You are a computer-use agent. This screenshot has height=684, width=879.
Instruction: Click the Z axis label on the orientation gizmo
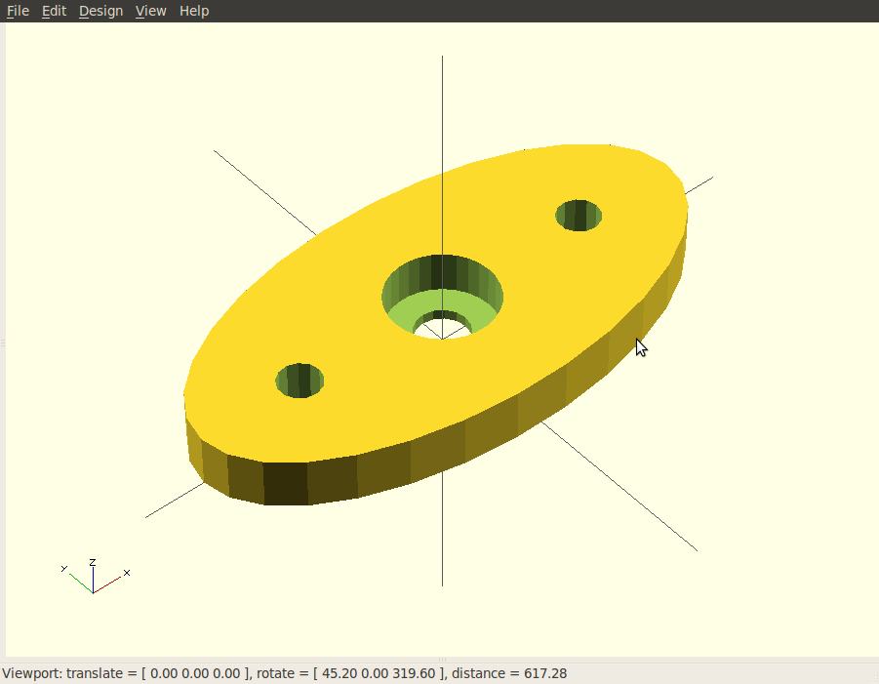(92, 561)
